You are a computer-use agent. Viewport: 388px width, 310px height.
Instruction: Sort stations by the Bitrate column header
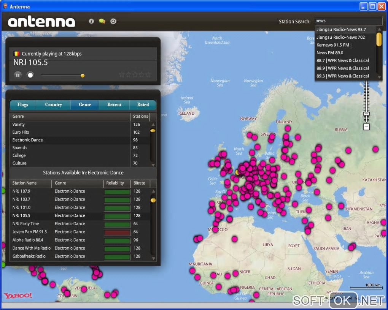[x=140, y=183]
